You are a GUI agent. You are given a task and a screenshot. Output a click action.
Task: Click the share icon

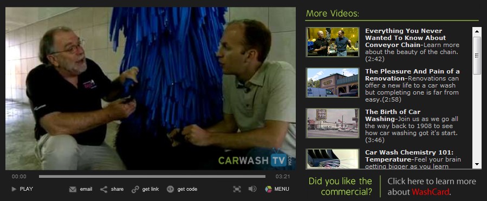(103, 189)
